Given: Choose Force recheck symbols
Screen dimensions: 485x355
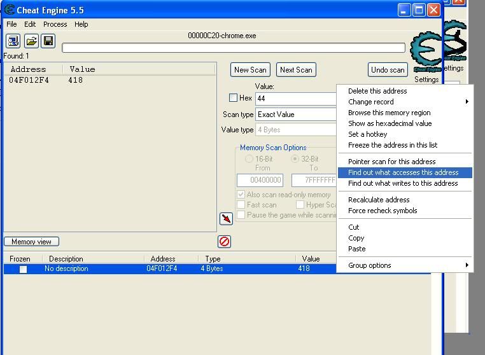Looking at the screenshot, I should [405, 211].
